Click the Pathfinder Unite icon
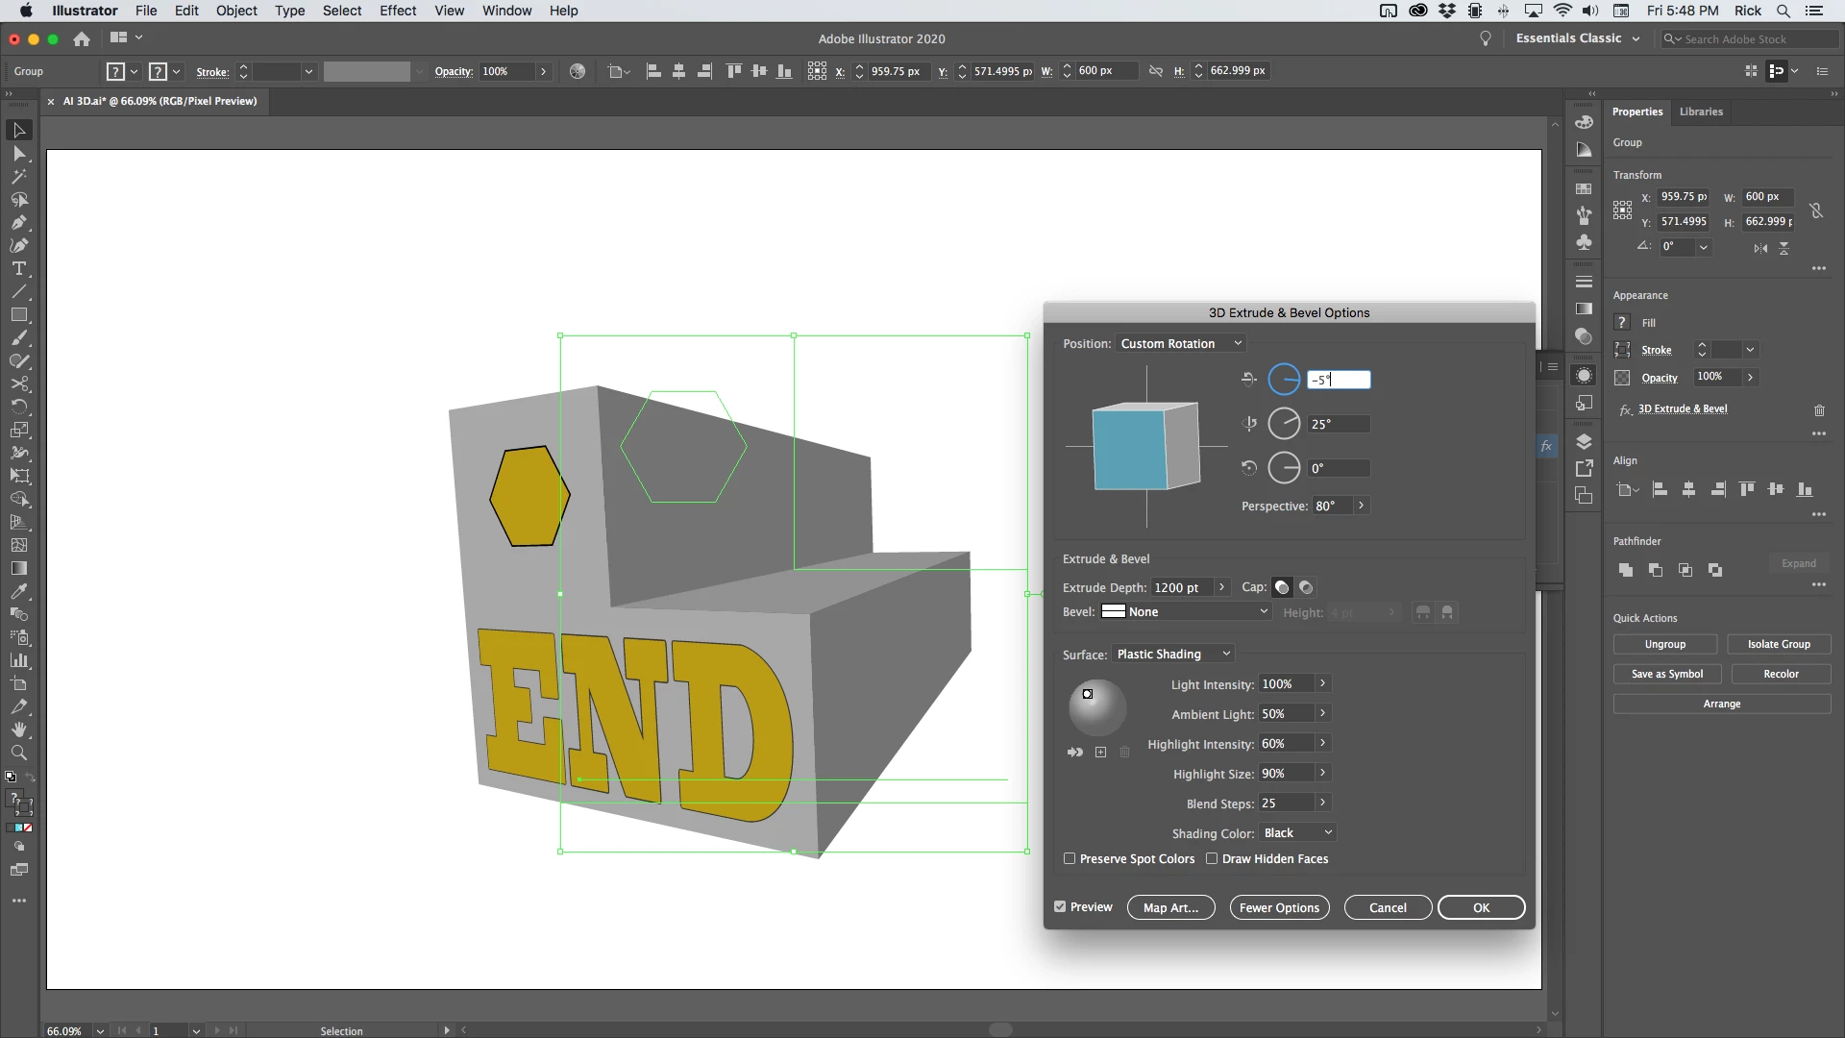 click(x=1626, y=570)
